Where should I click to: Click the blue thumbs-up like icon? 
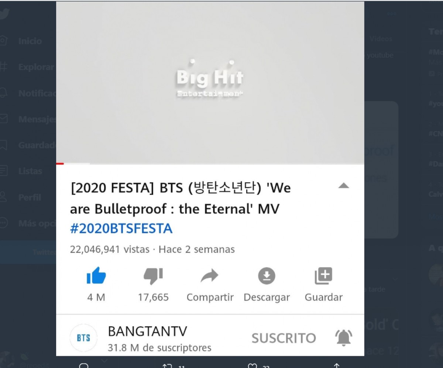click(x=96, y=276)
